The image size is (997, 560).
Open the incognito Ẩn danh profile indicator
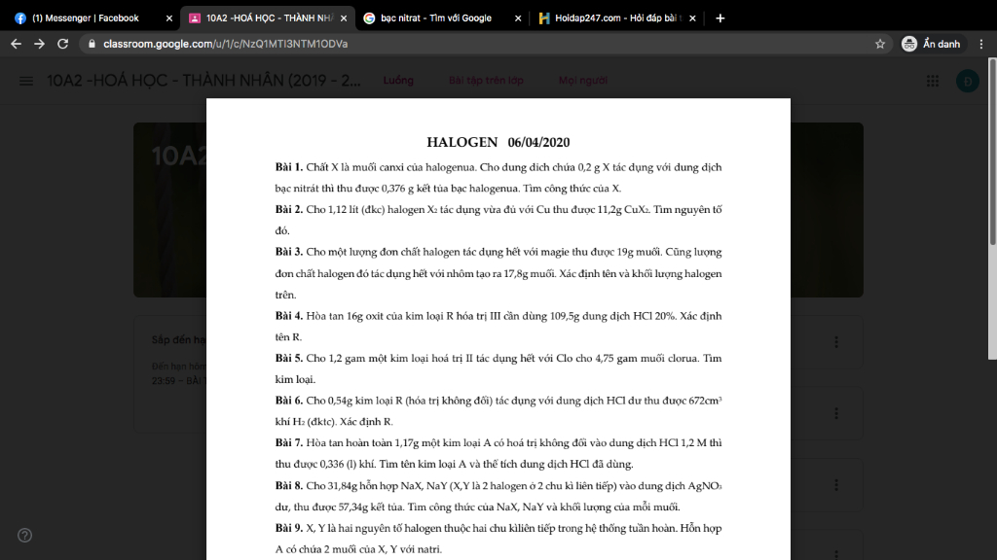(x=932, y=44)
